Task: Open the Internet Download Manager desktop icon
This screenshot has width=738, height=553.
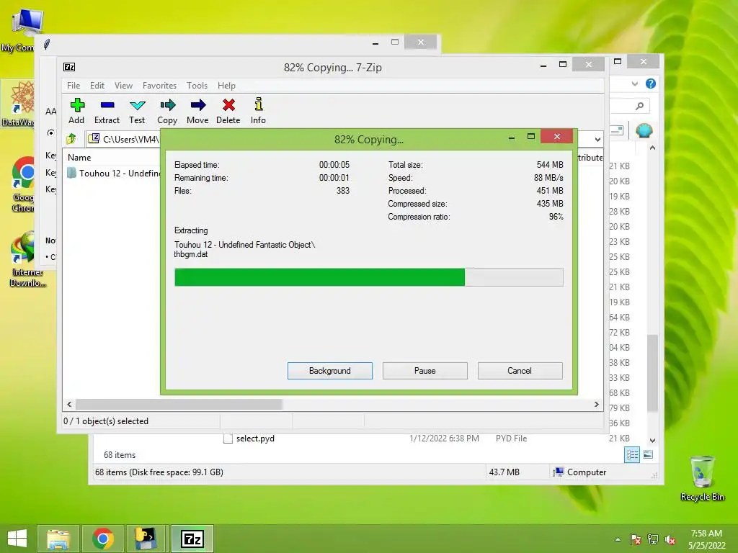Action: (27, 259)
